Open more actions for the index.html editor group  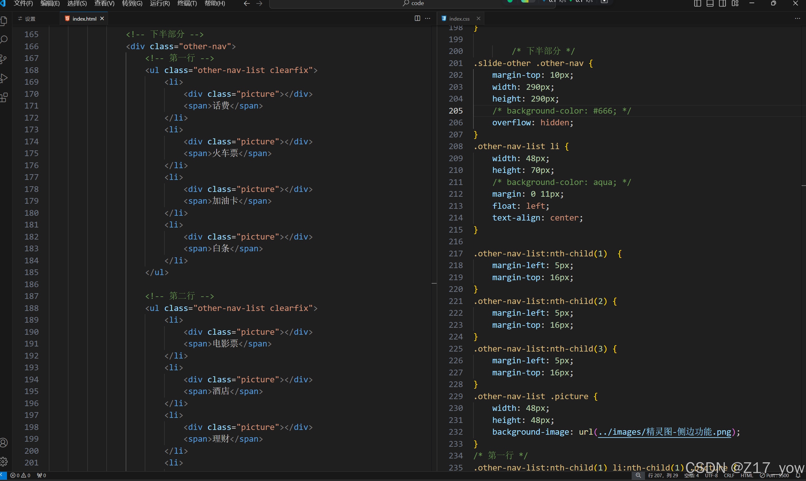coord(428,18)
